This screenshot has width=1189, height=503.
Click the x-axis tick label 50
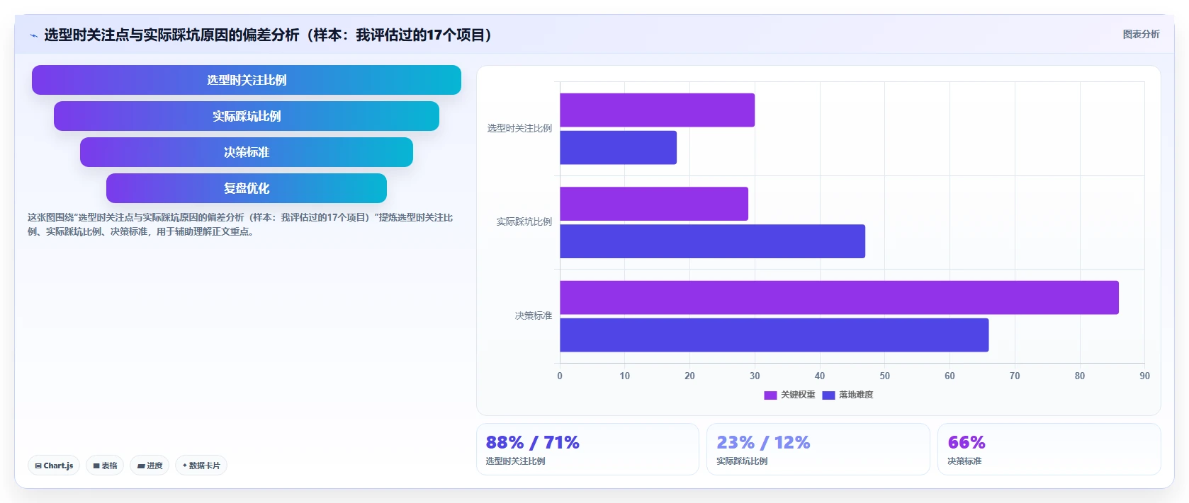[x=884, y=376]
